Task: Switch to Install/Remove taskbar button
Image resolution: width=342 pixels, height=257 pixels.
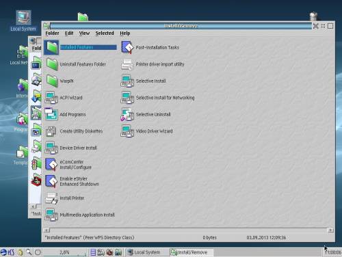Action: tap(191, 252)
